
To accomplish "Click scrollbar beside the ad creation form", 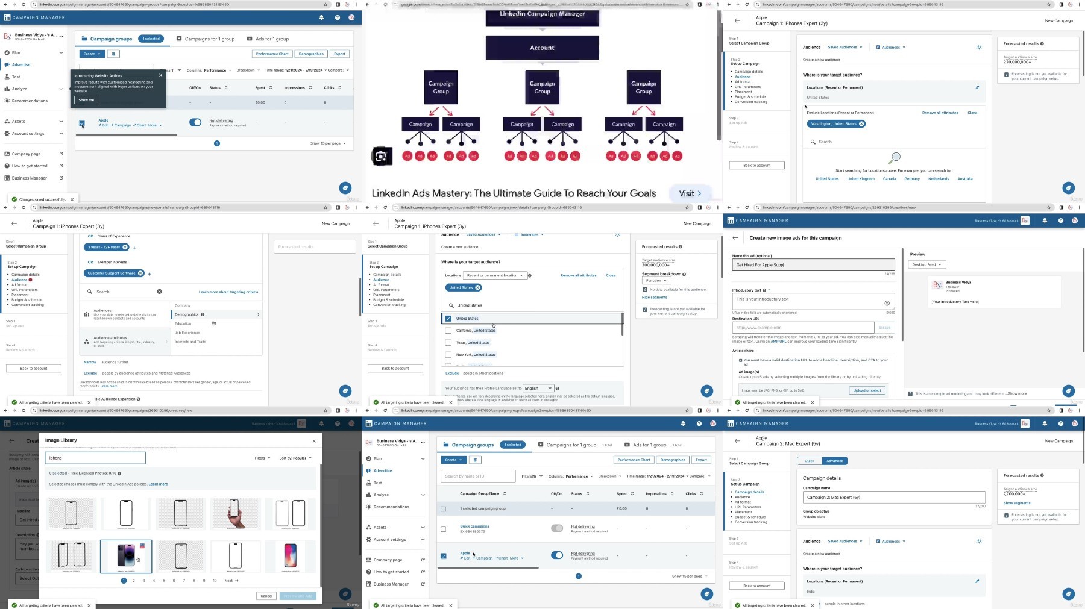I will tap(902, 295).
